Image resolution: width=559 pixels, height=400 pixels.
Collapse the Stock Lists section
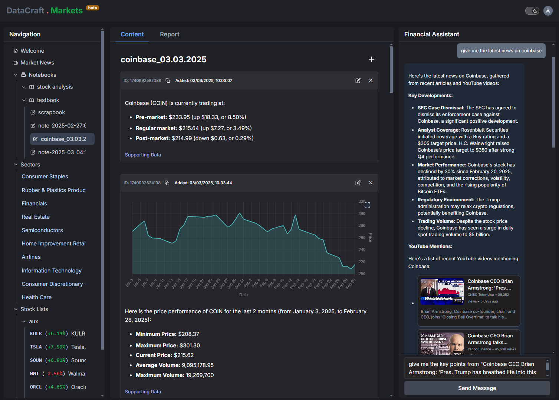[x=16, y=309]
